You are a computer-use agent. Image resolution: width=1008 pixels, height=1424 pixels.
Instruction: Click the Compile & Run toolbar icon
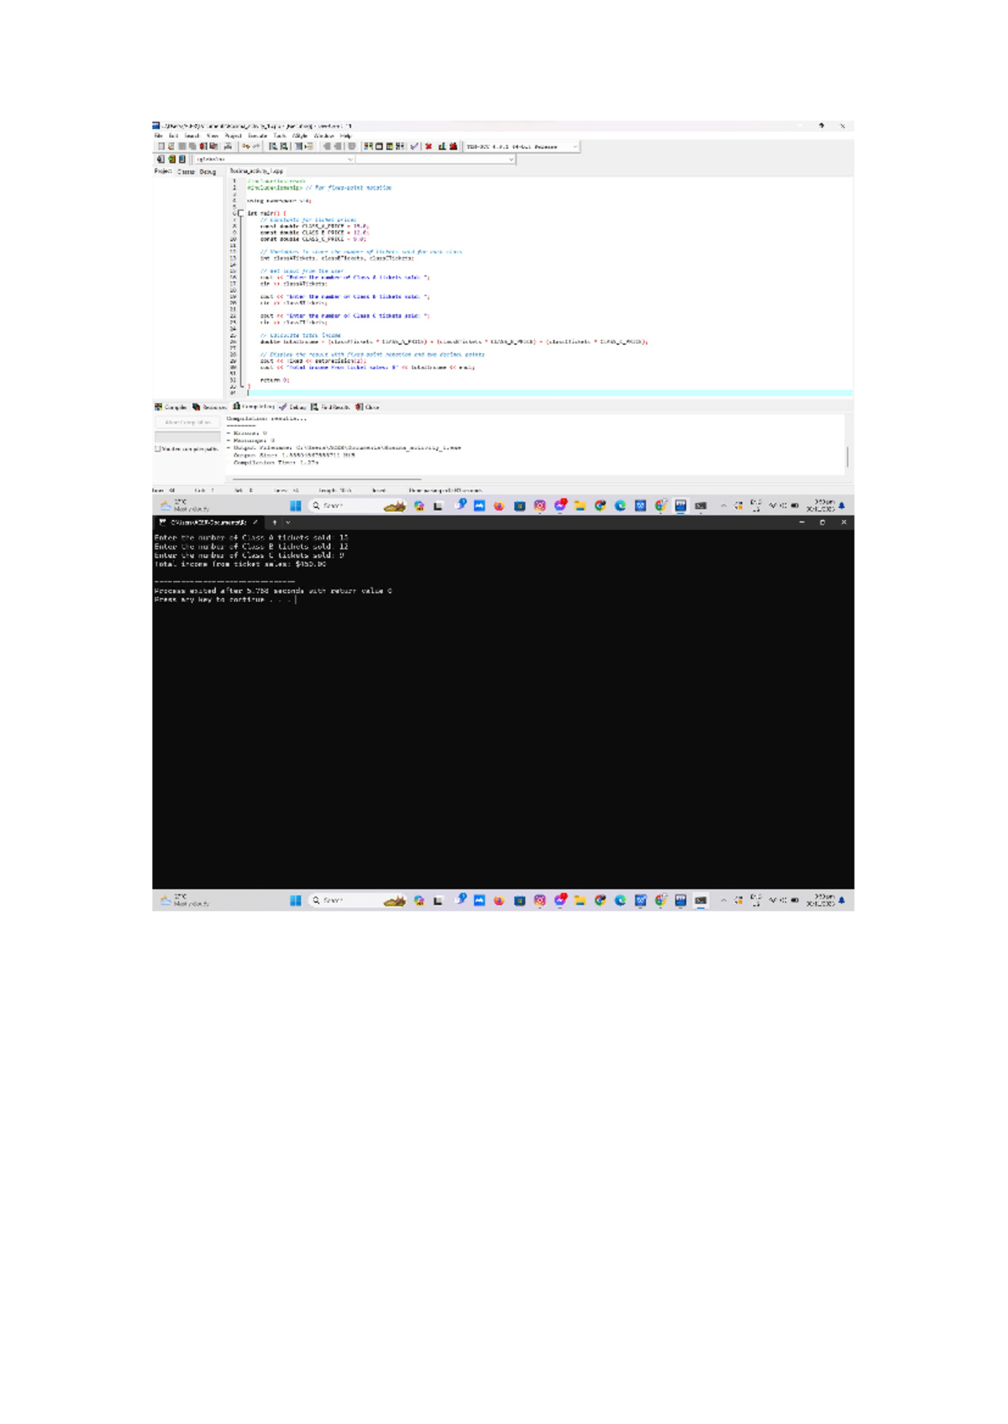click(x=390, y=146)
